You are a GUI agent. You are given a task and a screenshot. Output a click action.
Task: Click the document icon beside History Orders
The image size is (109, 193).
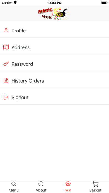click(6, 80)
